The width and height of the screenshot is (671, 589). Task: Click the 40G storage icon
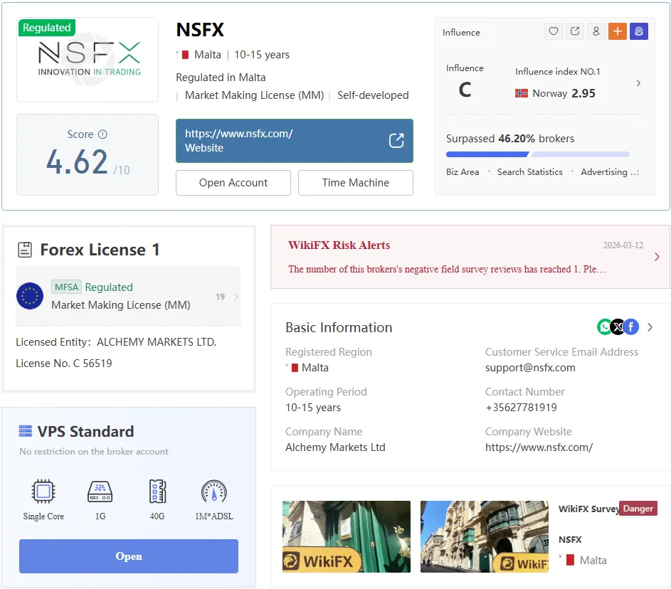click(157, 491)
